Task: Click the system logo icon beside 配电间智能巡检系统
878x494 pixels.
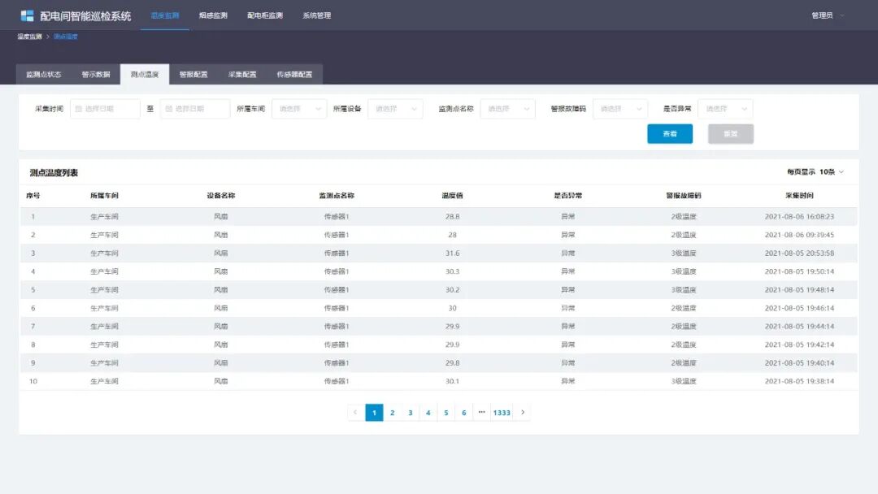Action: pyautogui.click(x=27, y=15)
